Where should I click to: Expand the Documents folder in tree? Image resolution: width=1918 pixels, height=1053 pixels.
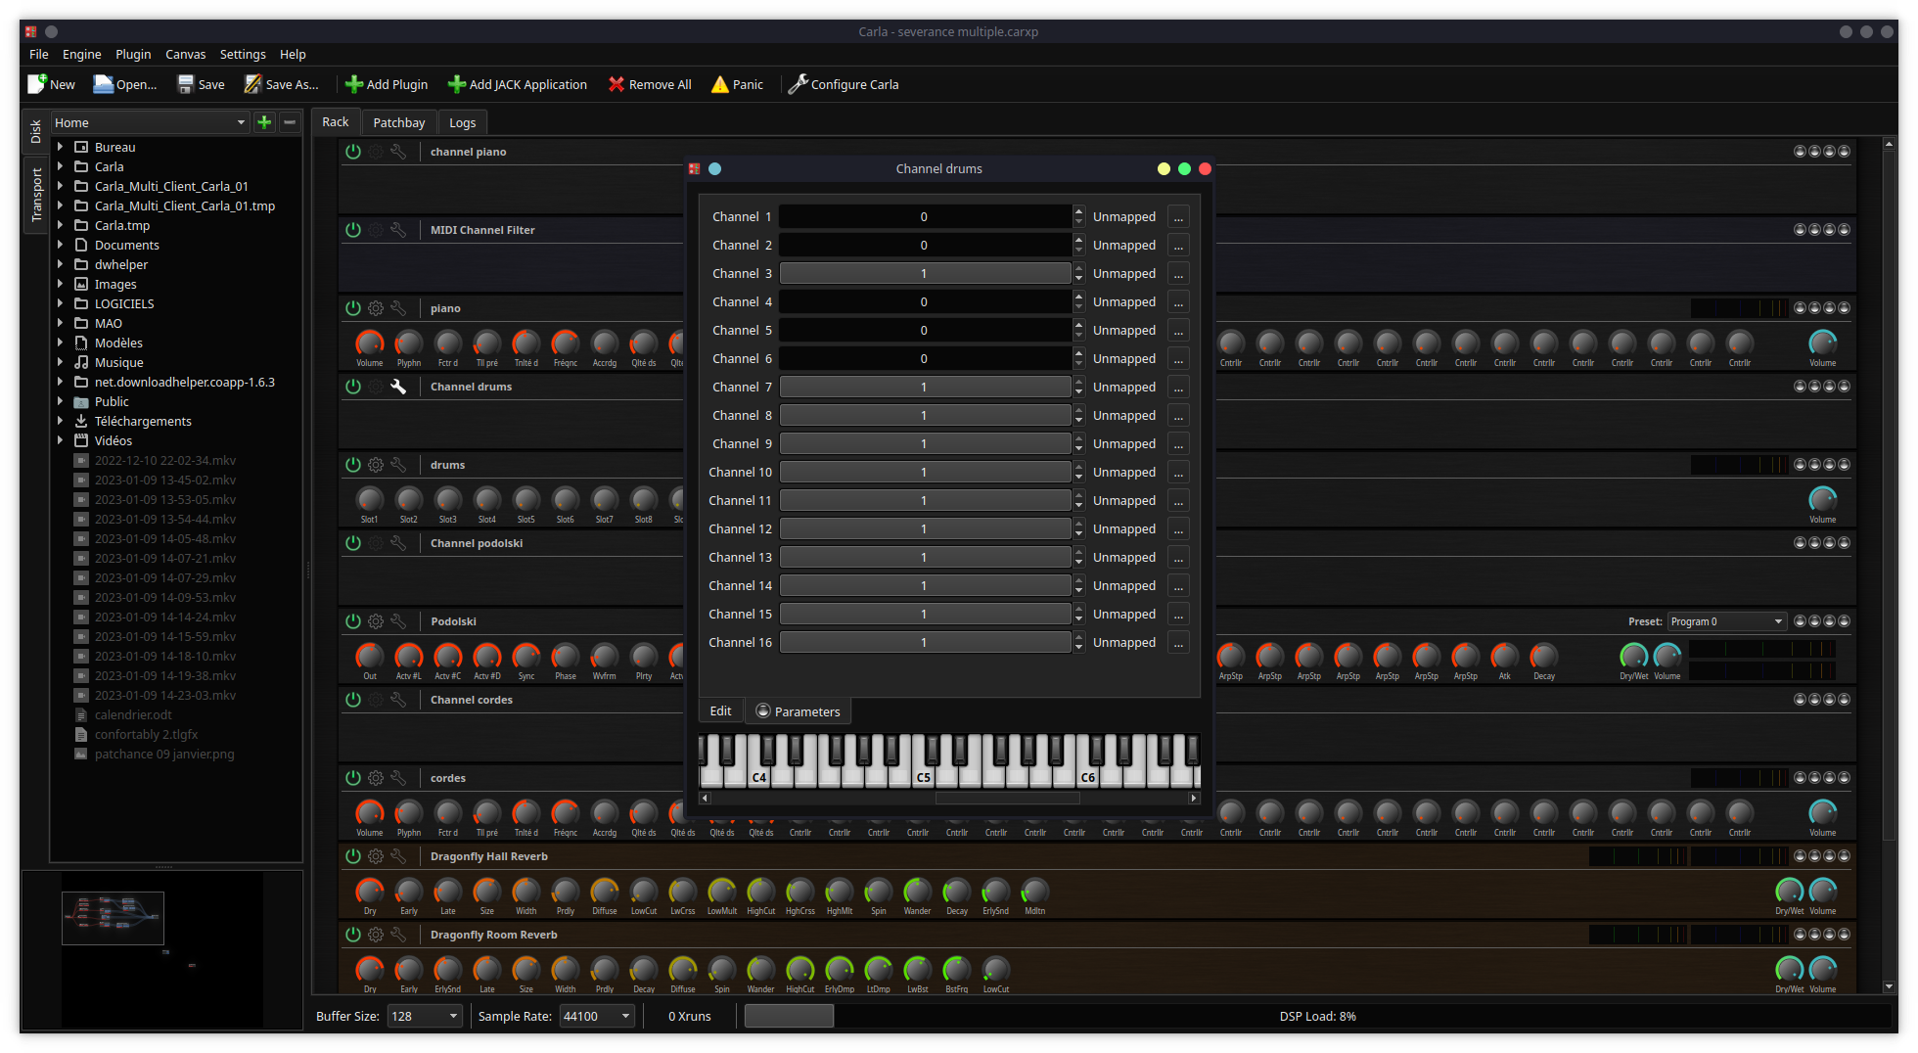61,245
